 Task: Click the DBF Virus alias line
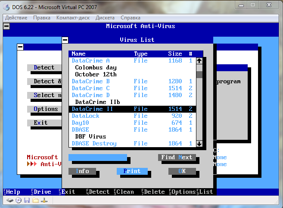(x=90, y=136)
